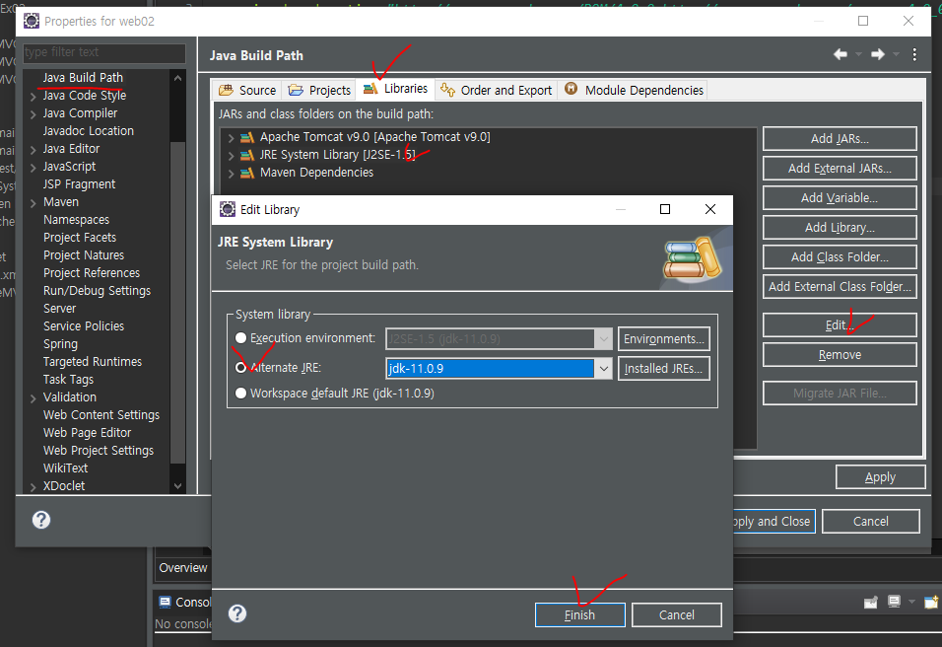Select Project Facets in tree

pos(79,238)
